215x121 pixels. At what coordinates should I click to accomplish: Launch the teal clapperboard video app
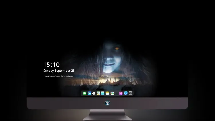[x=103, y=93]
